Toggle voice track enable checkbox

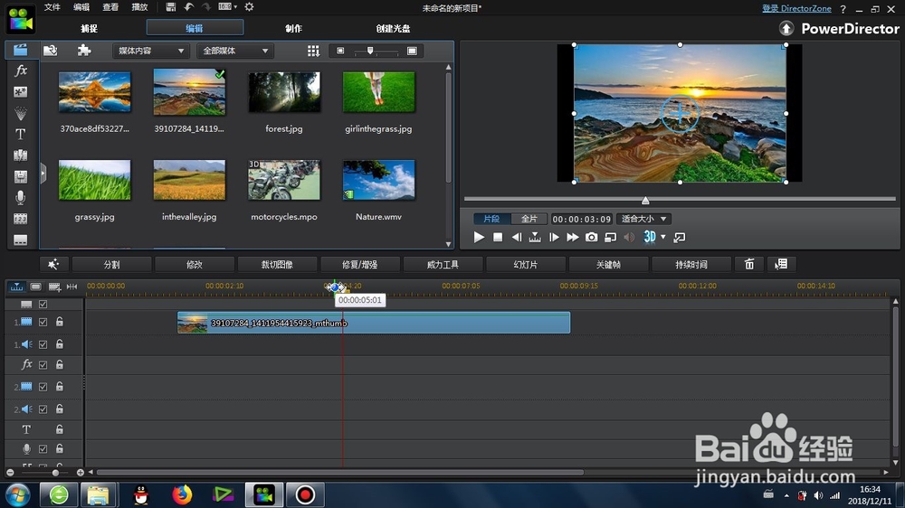(43, 448)
